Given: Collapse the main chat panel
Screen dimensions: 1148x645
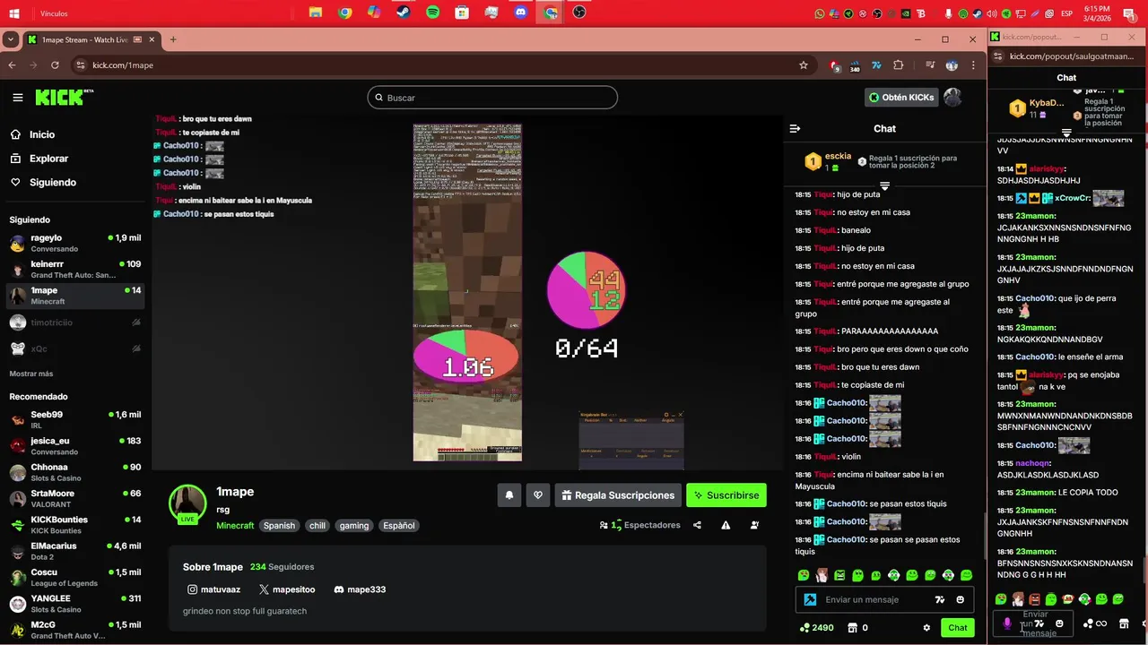Looking at the screenshot, I should click(x=795, y=129).
